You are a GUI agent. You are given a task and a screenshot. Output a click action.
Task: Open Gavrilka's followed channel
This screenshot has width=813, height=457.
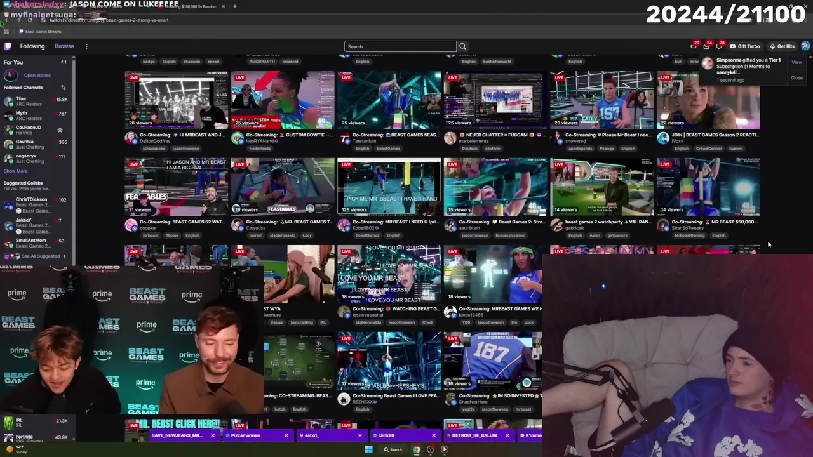click(37, 144)
